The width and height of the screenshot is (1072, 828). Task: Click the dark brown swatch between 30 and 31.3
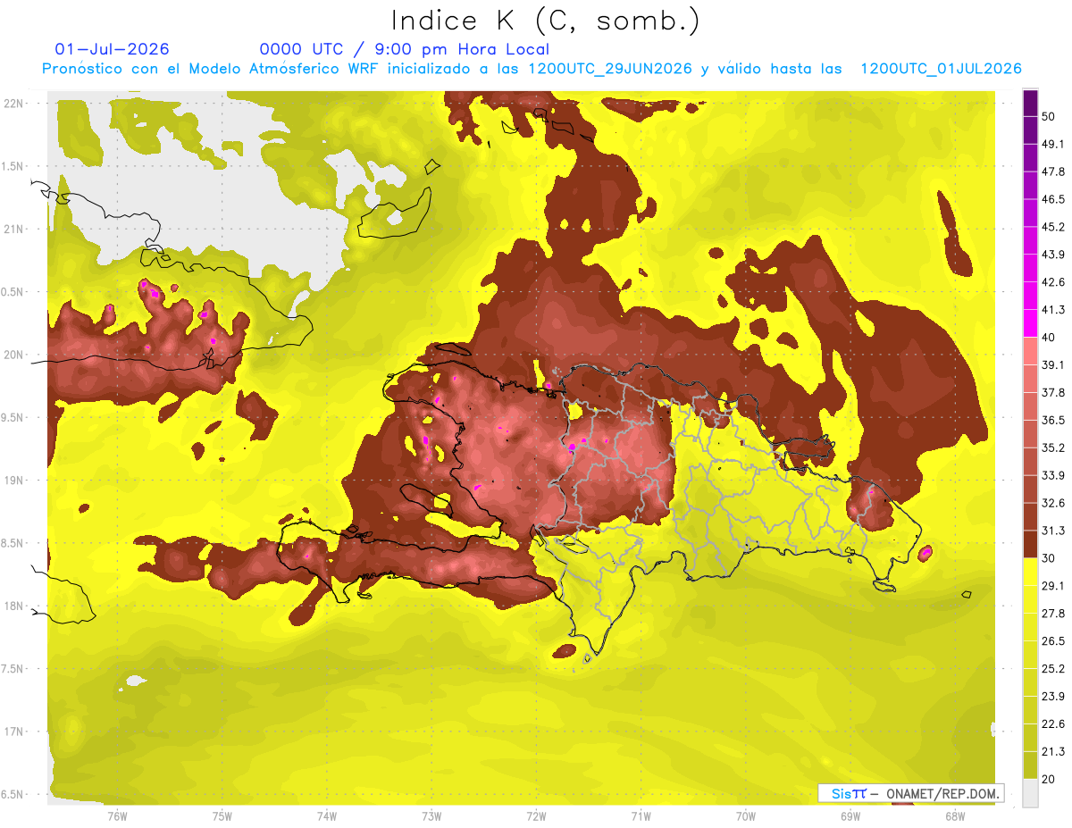click(x=1030, y=544)
